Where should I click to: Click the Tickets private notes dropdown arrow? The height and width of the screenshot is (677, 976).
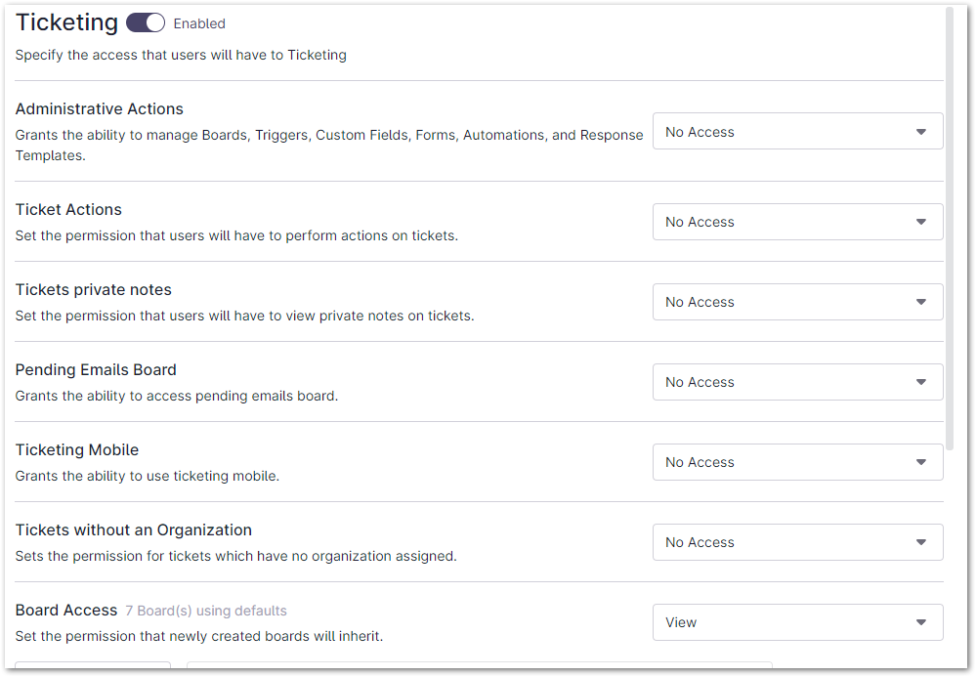920,302
